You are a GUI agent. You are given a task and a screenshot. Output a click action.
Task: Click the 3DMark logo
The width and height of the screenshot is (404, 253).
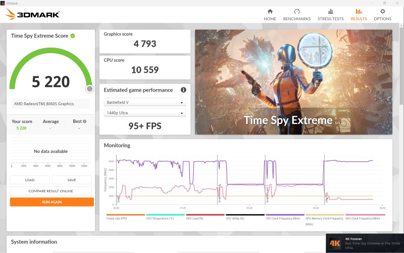[x=32, y=14]
